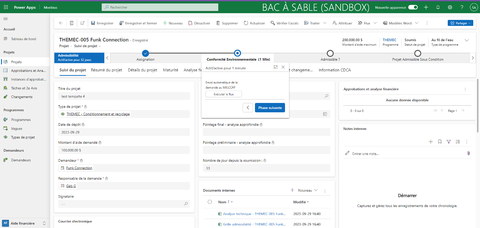Switch to Détails du projet tab

coord(142,70)
